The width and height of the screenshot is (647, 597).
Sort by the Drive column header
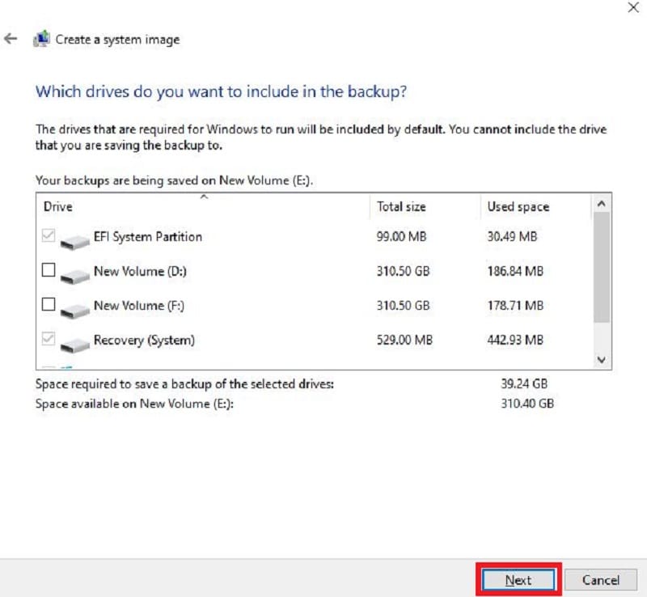pos(204,206)
